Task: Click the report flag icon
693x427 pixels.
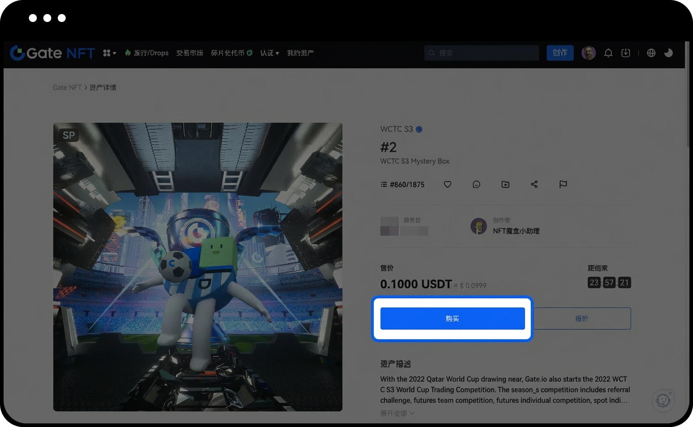Action: [563, 184]
